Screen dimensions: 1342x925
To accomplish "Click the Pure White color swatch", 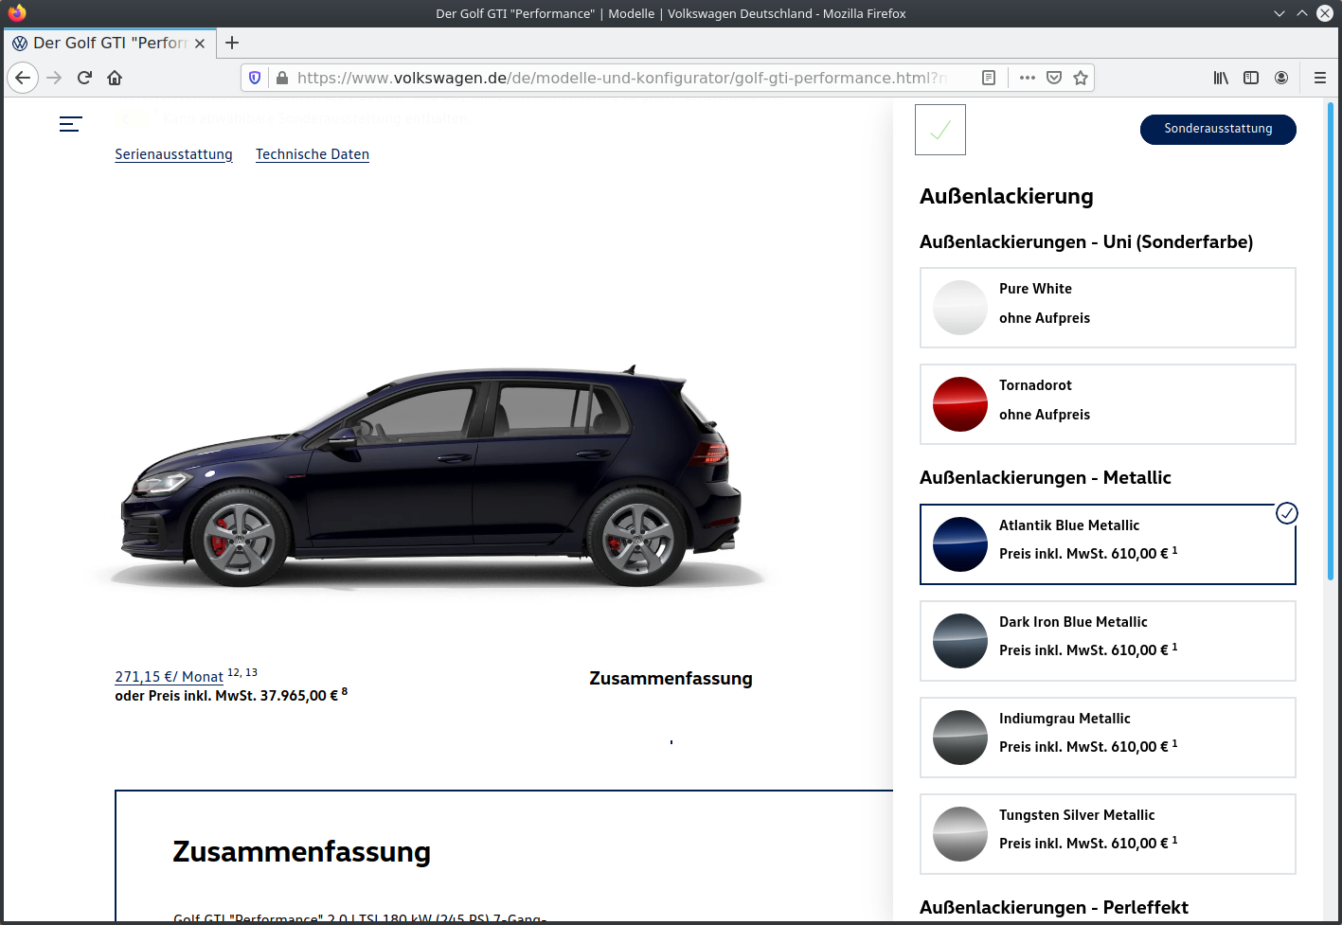I will pos(960,308).
